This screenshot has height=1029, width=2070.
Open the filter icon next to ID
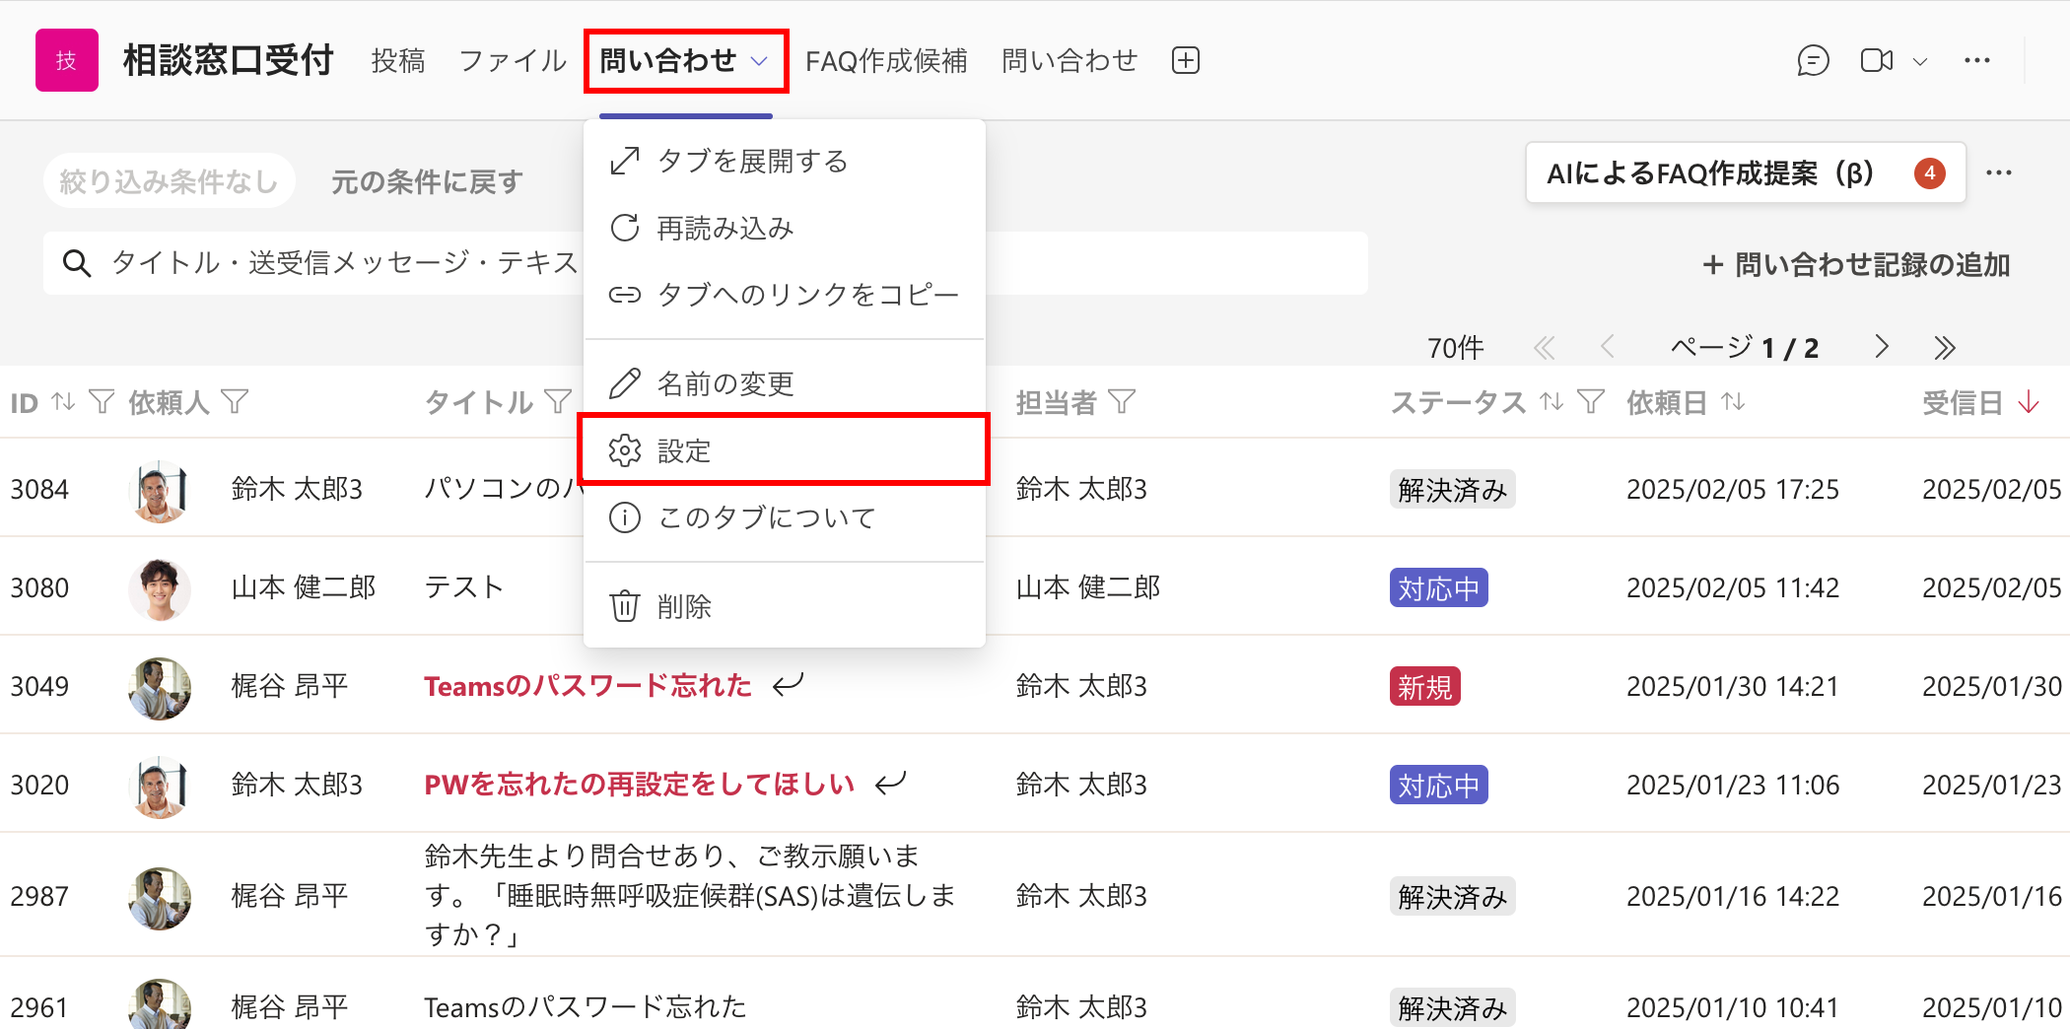102,401
